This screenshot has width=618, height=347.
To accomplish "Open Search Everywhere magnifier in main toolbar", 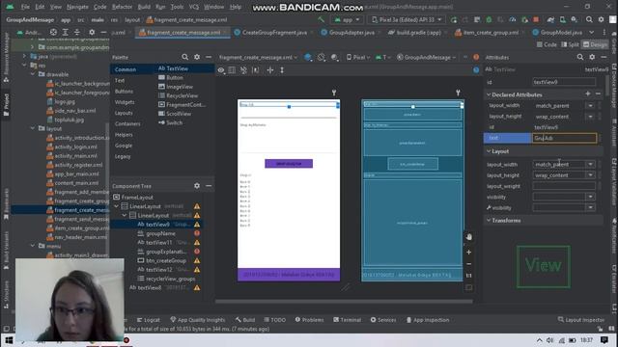I will pos(589,19).
